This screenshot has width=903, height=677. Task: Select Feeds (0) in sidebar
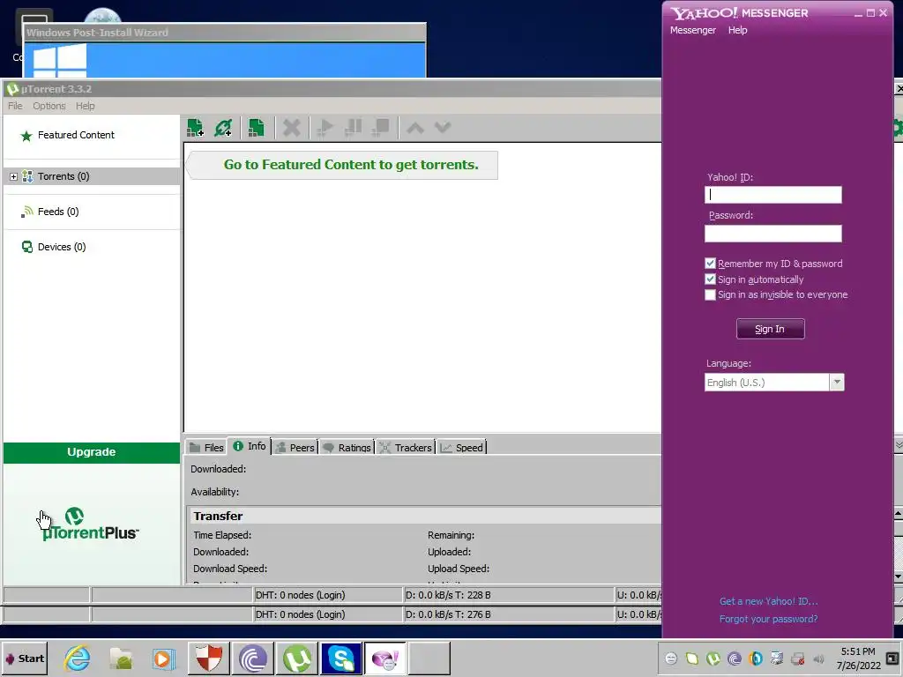[x=92, y=212]
